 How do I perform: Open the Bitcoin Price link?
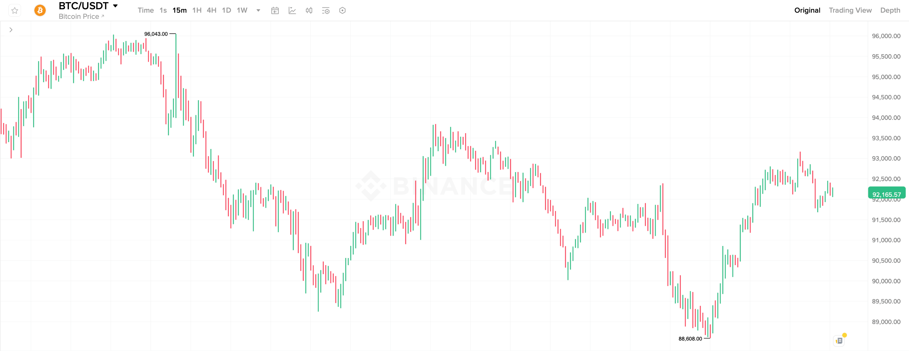81,17
